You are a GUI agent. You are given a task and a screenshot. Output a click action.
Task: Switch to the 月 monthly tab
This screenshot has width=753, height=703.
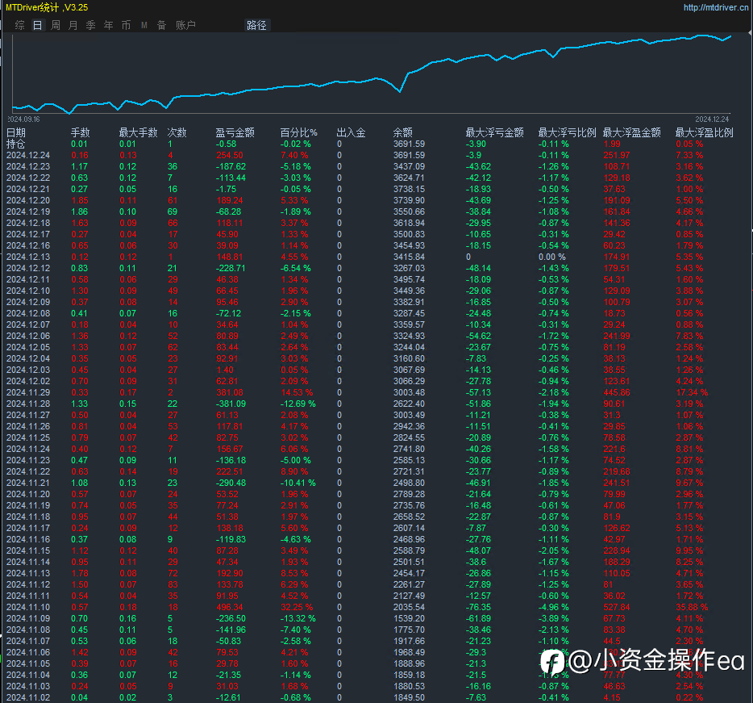click(x=73, y=25)
